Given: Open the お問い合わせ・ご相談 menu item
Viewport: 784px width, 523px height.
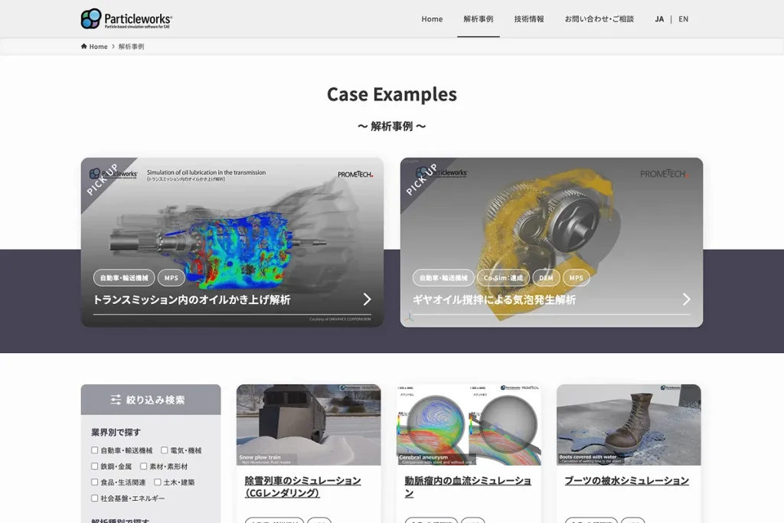Looking at the screenshot, I should pyautogui.click(x=599, y=19).
